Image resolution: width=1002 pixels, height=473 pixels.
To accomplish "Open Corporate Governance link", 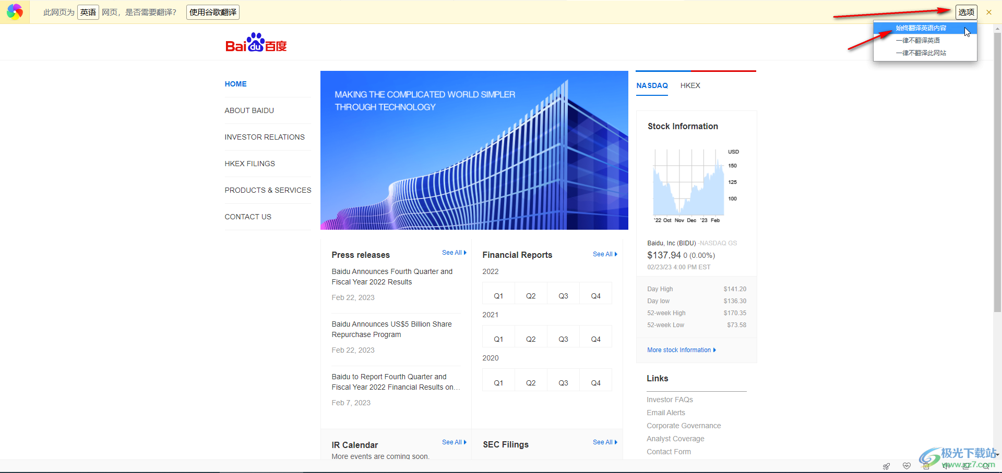I will [684, 426].
